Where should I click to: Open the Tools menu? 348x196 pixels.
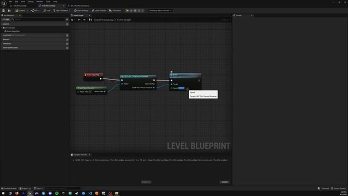48,2
